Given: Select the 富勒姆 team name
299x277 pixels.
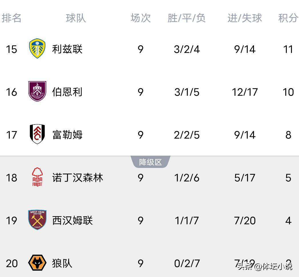Looking at the screenshot, I should pos(67,135).
